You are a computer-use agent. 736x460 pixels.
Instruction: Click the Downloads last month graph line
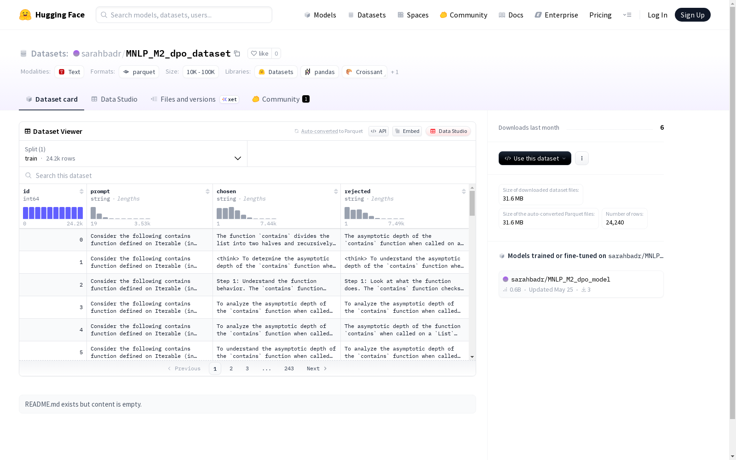pos(609,129)
